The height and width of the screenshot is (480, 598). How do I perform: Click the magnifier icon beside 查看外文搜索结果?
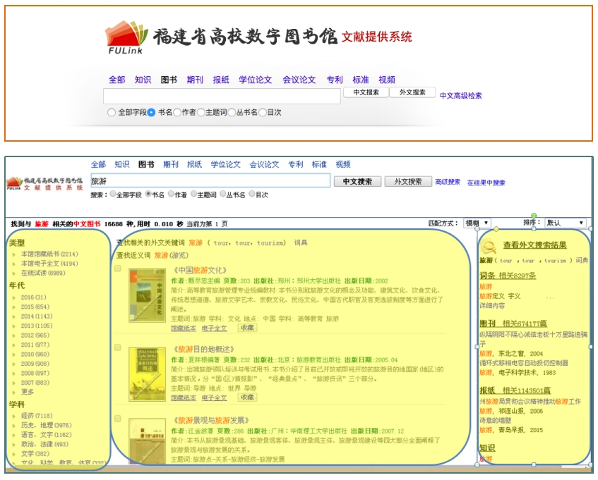point(489,245)
